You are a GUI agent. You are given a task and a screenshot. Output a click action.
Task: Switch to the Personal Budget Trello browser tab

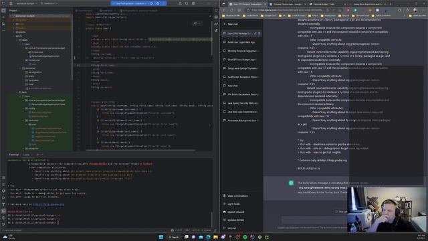click(x=327, y=4)
